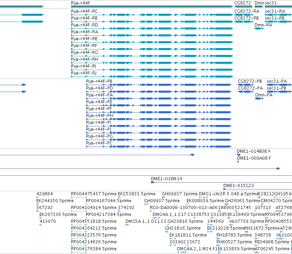The image size is (292, 254).
Task: Open transcript sec31-RA
Action: 275,11
